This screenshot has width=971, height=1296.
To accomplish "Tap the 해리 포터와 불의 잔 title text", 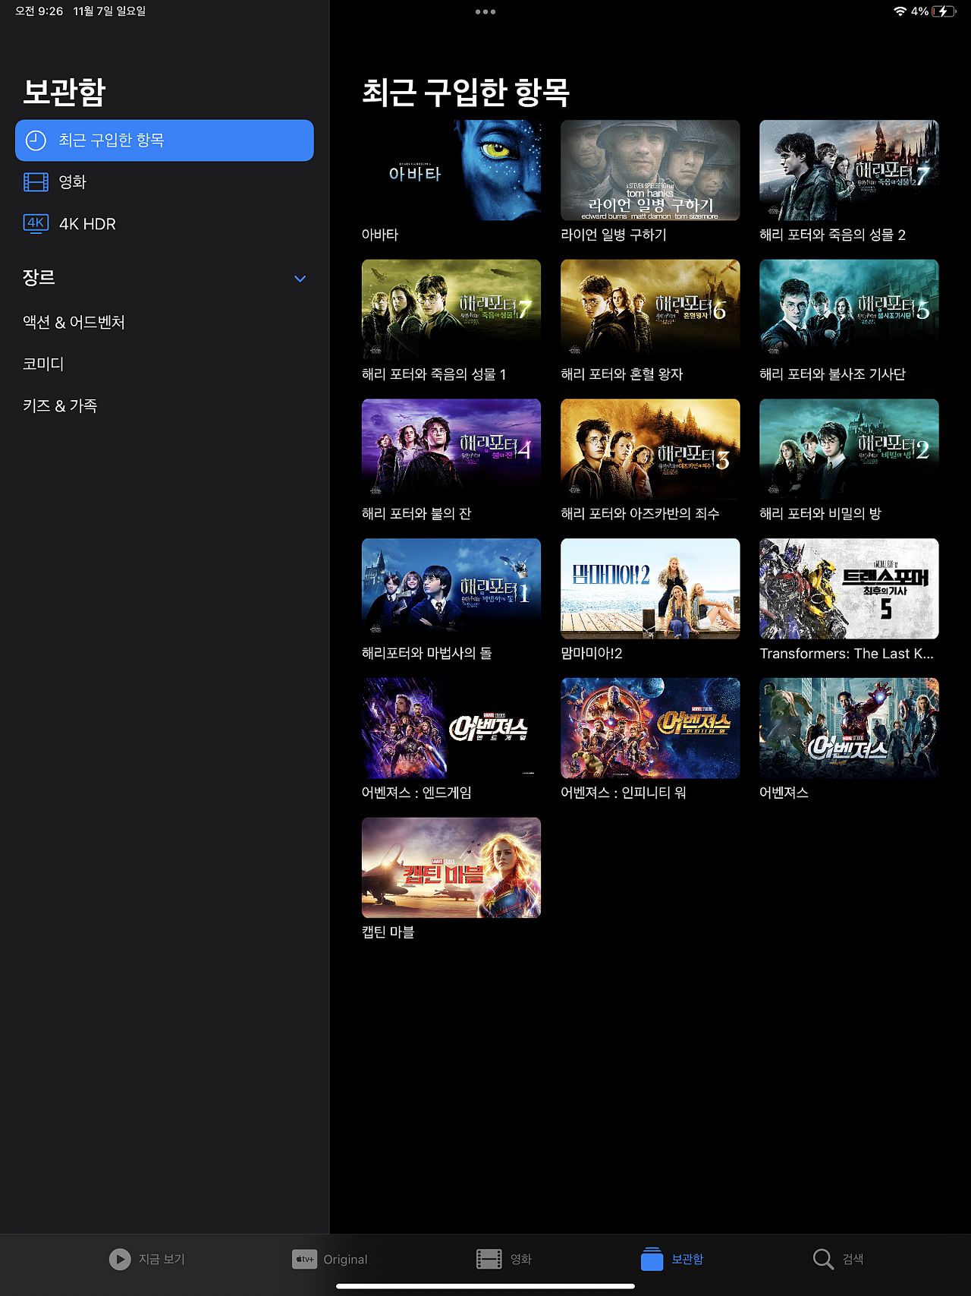I will point(416,514).
